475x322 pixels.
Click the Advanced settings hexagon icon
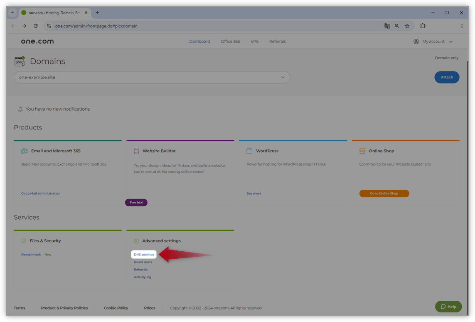pyautogui.click(x=136, y=240)
